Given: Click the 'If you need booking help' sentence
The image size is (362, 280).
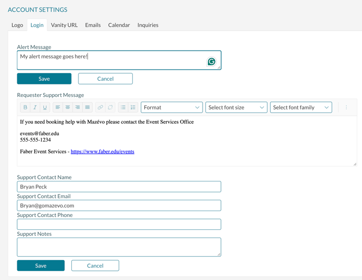Looking at the screenshot, I should point(107,122).
